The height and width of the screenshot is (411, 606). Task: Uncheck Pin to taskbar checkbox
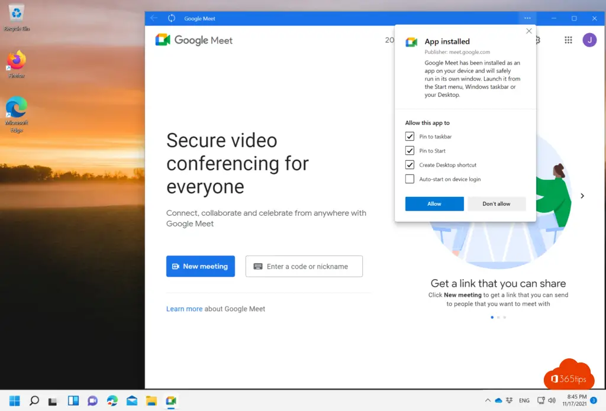tap(410, 137)
